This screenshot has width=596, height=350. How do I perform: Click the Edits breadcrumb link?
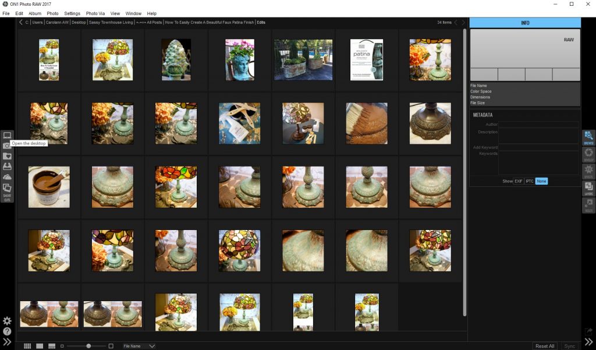click(x=261, y=22)
